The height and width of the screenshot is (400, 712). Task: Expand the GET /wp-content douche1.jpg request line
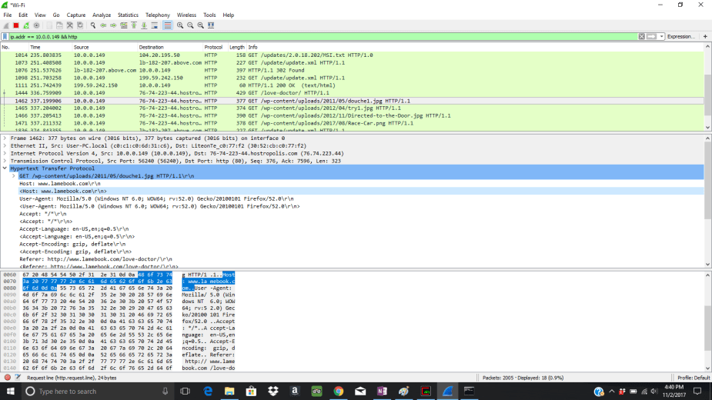click(14, 176)
